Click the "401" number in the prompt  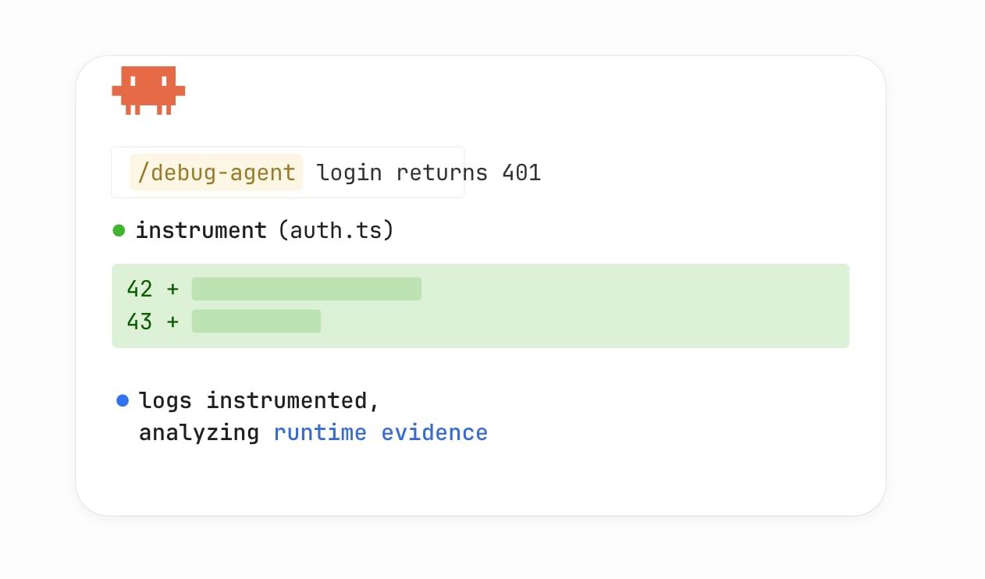521,172
